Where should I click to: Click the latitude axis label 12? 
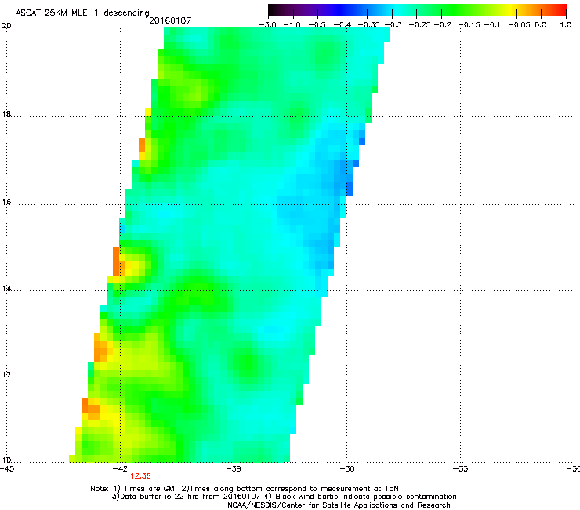(x=6, y=375)
